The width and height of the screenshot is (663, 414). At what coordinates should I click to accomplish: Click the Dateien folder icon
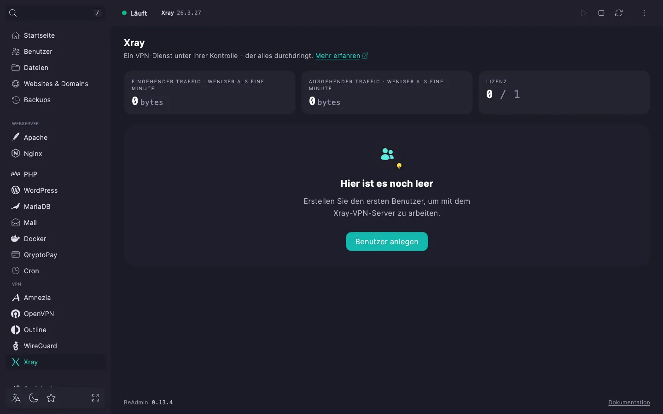click(16, 68)
